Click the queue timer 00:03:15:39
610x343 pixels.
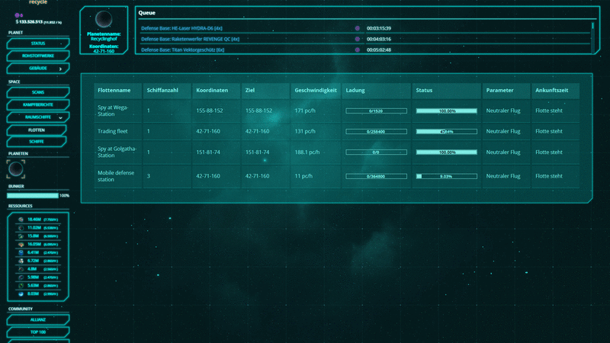[378, 28]
